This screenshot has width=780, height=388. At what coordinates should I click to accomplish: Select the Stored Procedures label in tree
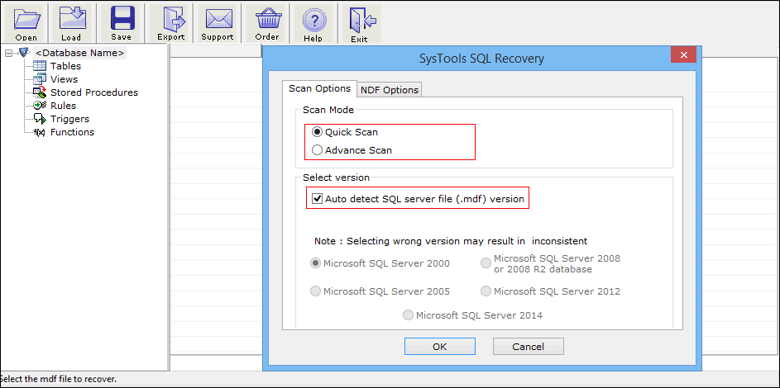(x=94, y=92)
